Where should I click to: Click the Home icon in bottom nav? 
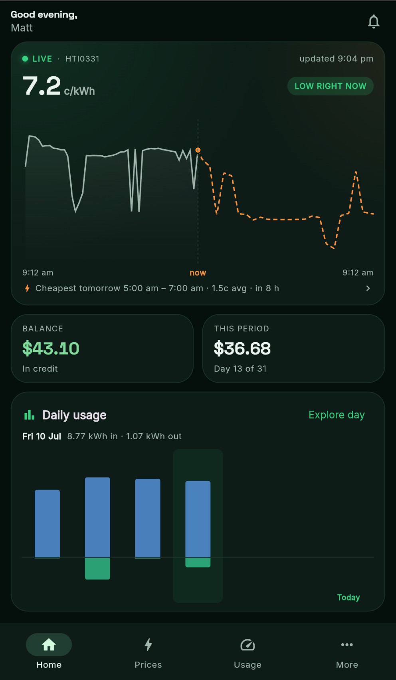[49, 644]
